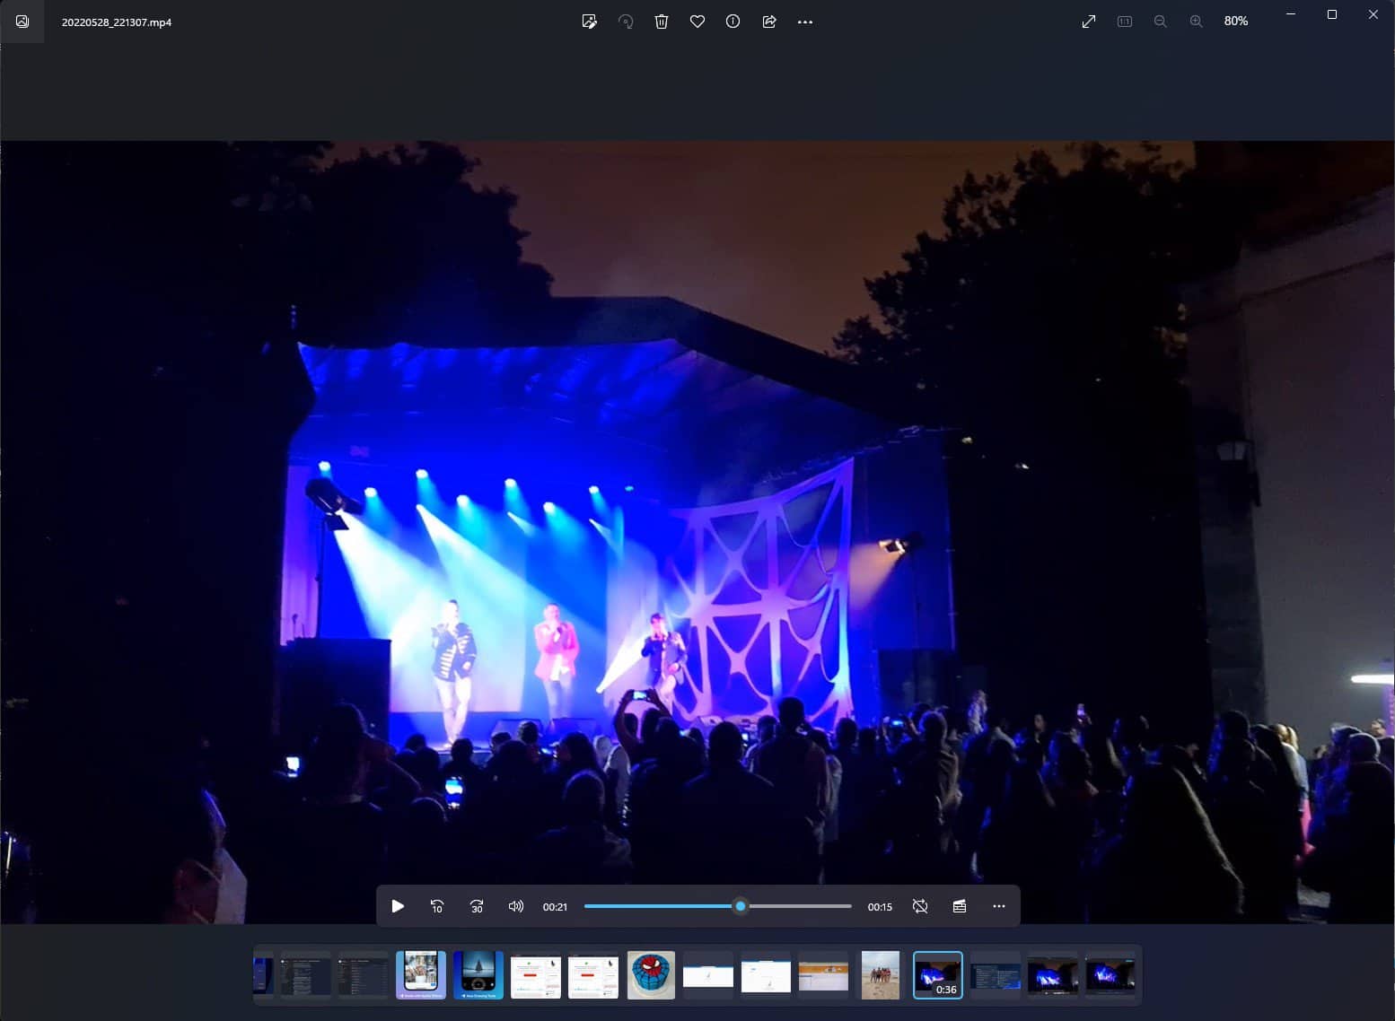Add the video to favorites
The width and height of the screenshot is (1395, 1021).
point(697,22)
